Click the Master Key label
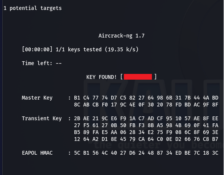 click(37, 98)
